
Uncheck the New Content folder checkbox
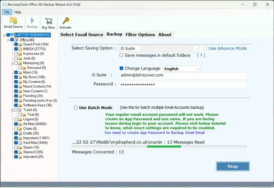coord(16,91)
